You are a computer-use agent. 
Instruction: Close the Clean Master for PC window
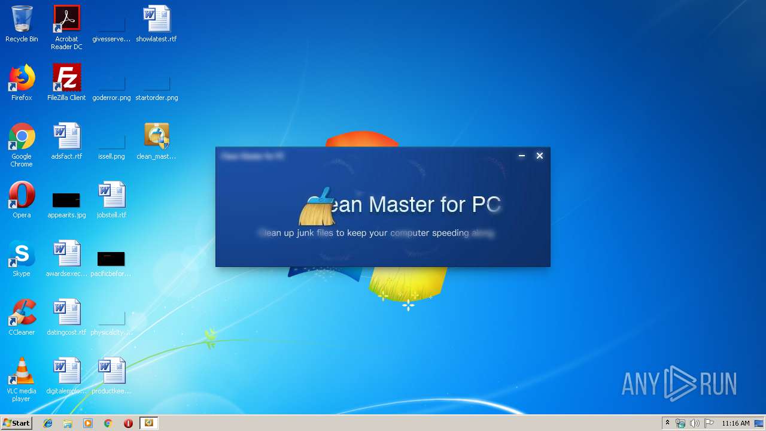(539, 156)
